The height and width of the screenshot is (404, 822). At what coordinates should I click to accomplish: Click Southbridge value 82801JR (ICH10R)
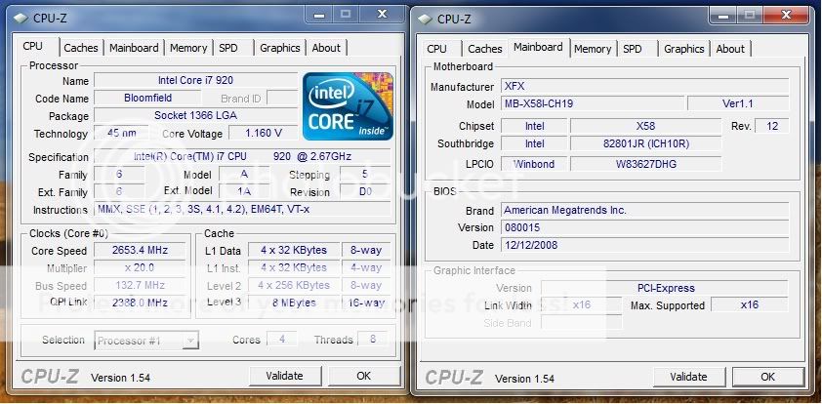(x=646, y=143)
